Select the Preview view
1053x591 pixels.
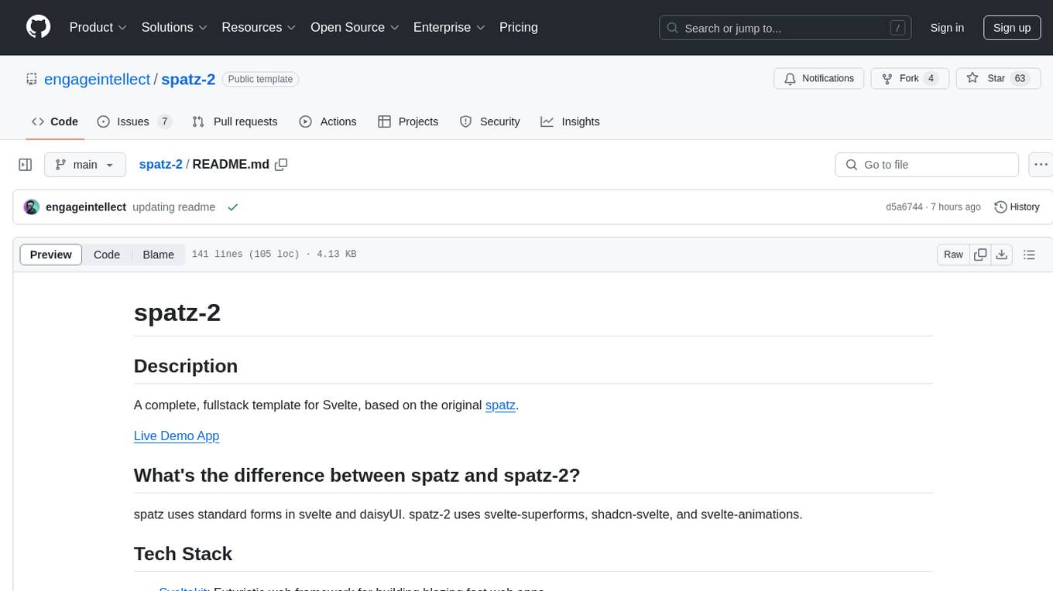coord(50,255)
